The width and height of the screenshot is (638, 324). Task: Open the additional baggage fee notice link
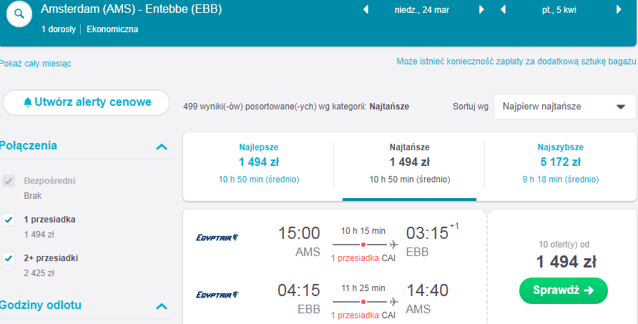click(516, 62)
